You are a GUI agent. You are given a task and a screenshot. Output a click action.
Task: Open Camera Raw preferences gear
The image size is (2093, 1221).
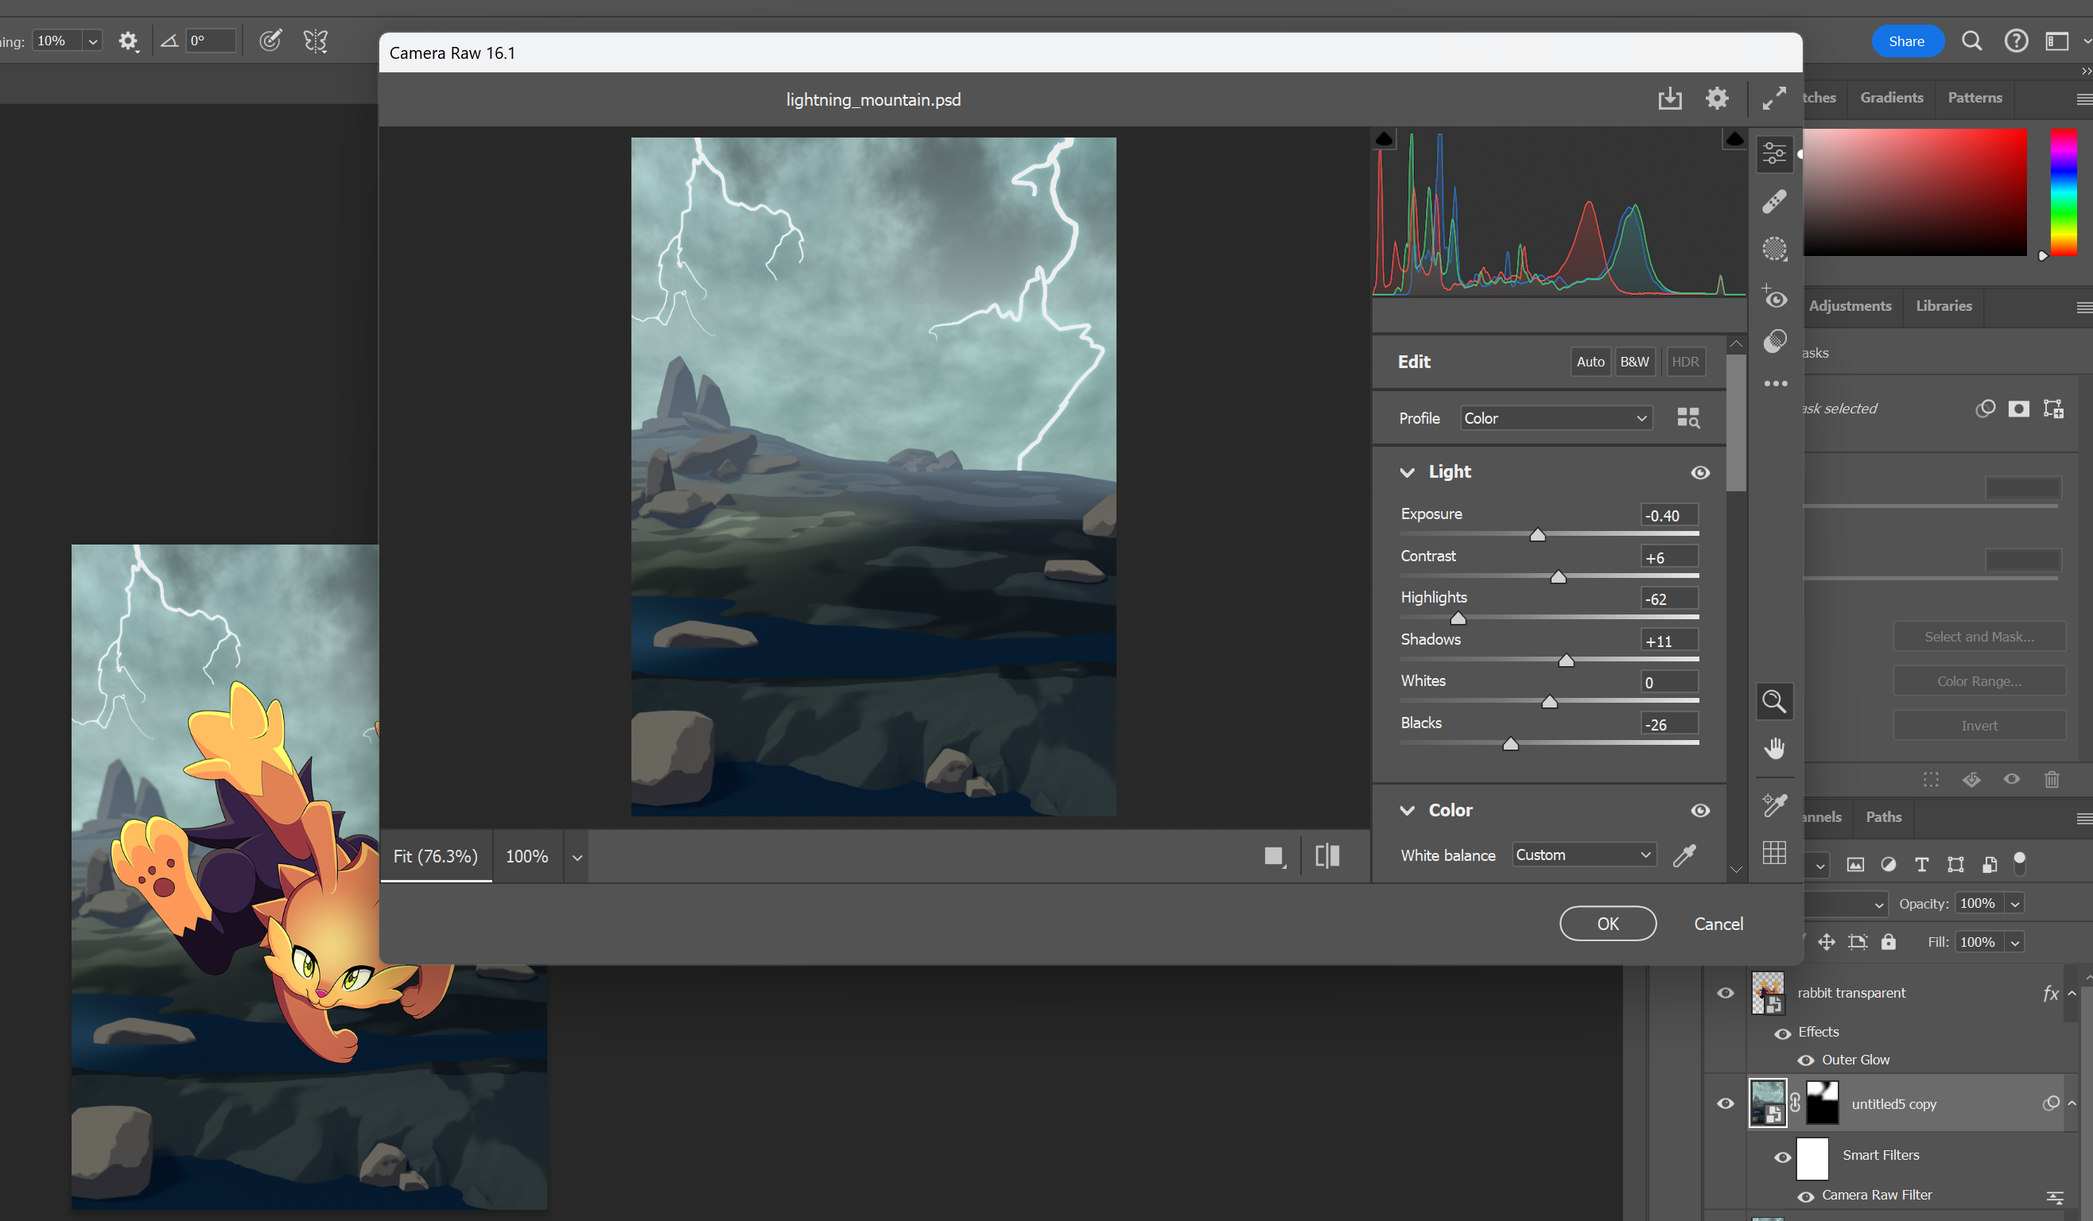tap(1717, 99)
